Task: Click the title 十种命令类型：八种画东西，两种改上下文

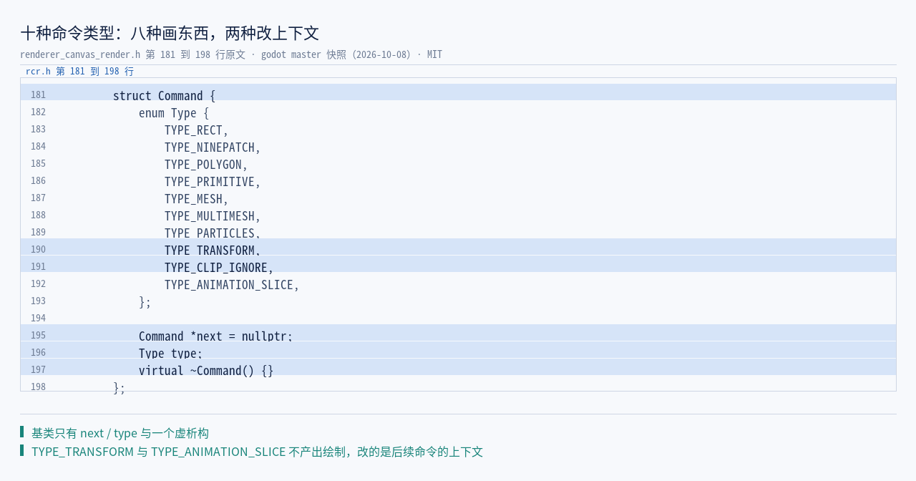Action: click(170, 33)
